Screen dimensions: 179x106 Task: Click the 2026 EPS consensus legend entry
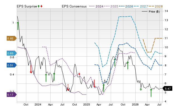coord(126,6)
